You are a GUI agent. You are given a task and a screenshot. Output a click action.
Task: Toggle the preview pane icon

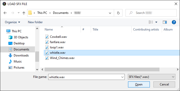pyautogui.click(x=165, y=22)
